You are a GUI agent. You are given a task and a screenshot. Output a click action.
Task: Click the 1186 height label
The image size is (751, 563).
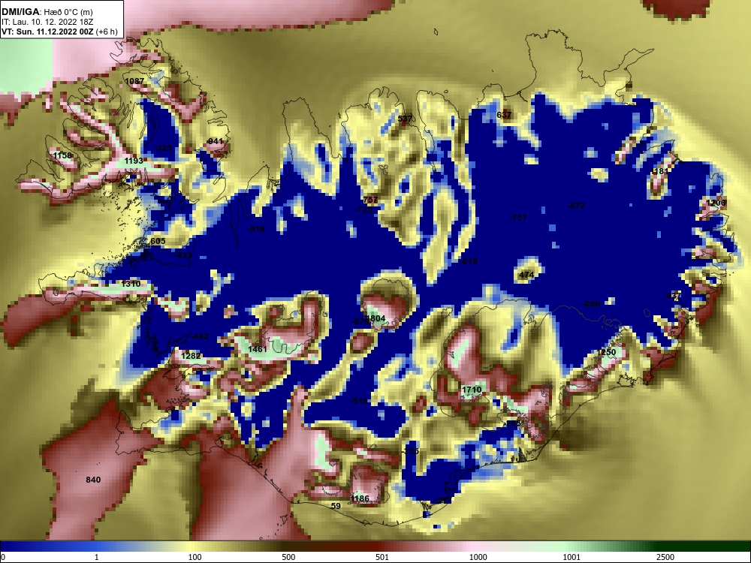(x=360, y=498)
